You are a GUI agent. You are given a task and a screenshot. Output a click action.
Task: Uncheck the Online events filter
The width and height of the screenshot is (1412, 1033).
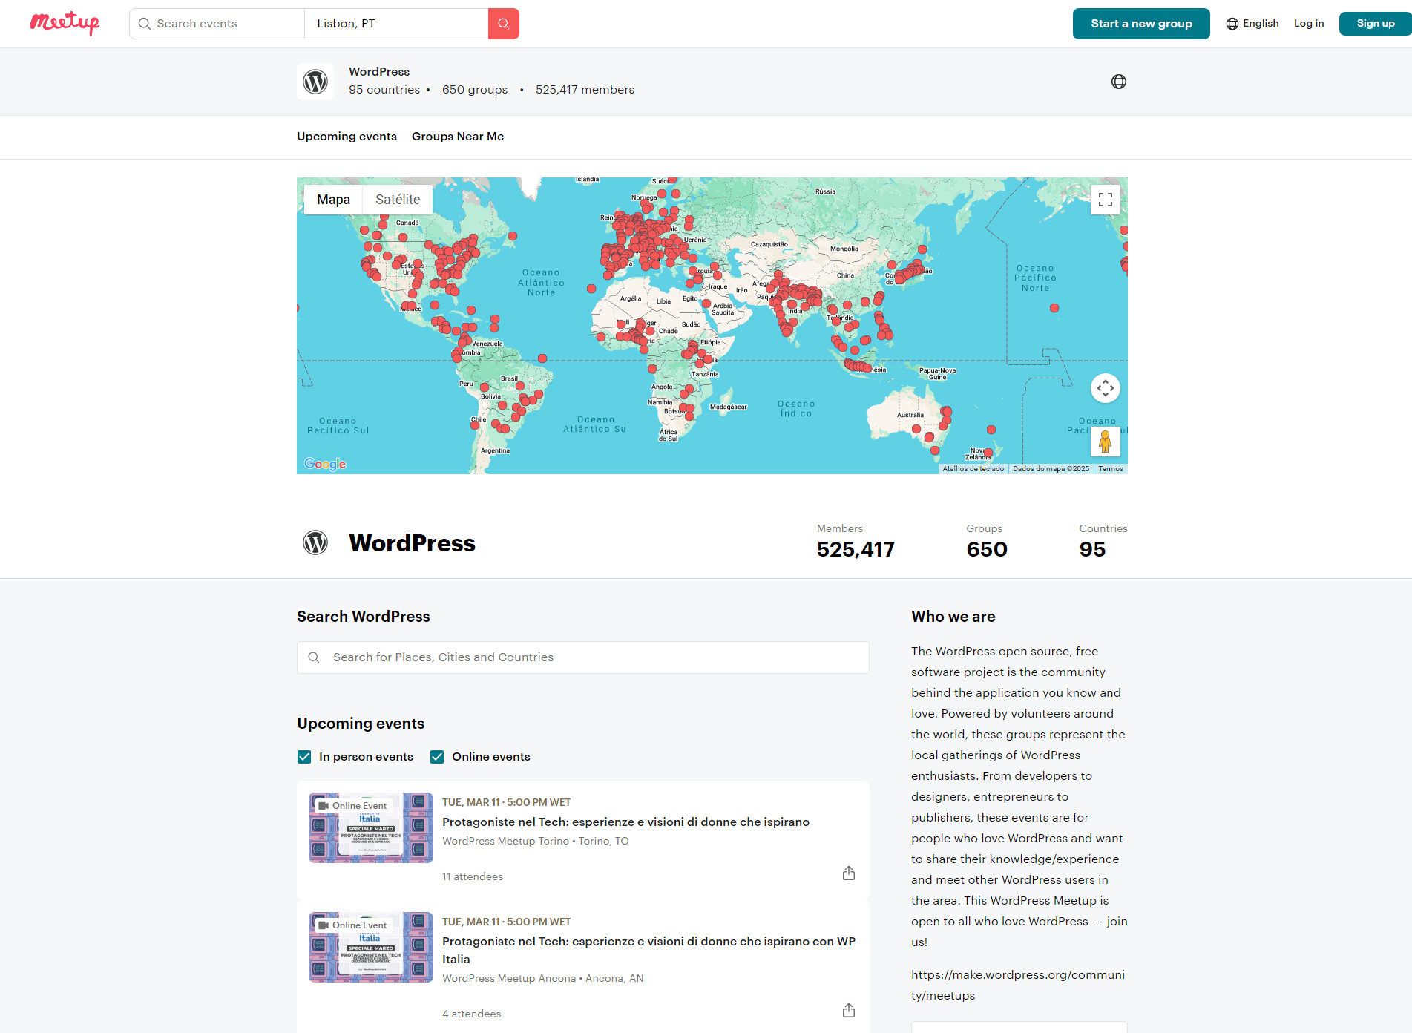pyautogui.click(x=437, y=756)
